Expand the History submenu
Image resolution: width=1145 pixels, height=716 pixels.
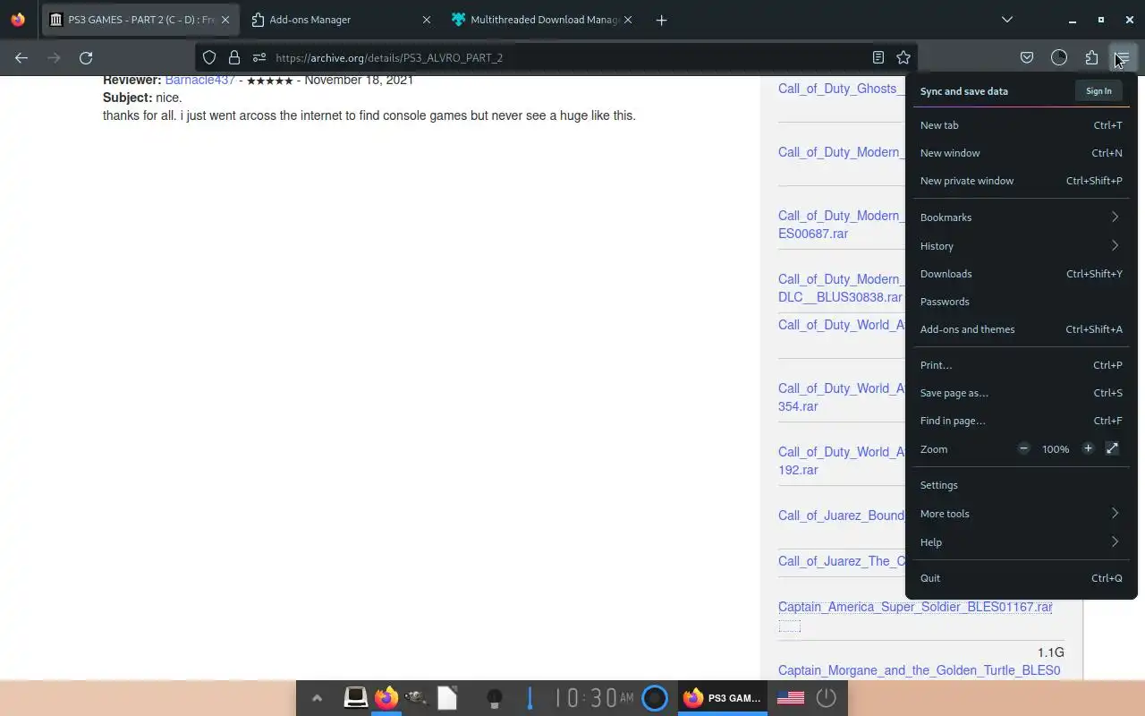pyautogui.click(x=1021, y=246)
